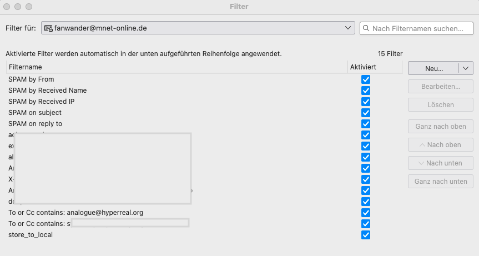Click the Aktiviert column header
Viewport: 479px width, 256px height.
point(375,67)
